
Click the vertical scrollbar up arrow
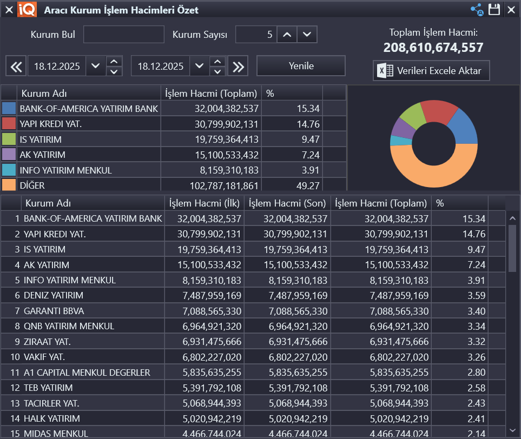tap(512, 217)
